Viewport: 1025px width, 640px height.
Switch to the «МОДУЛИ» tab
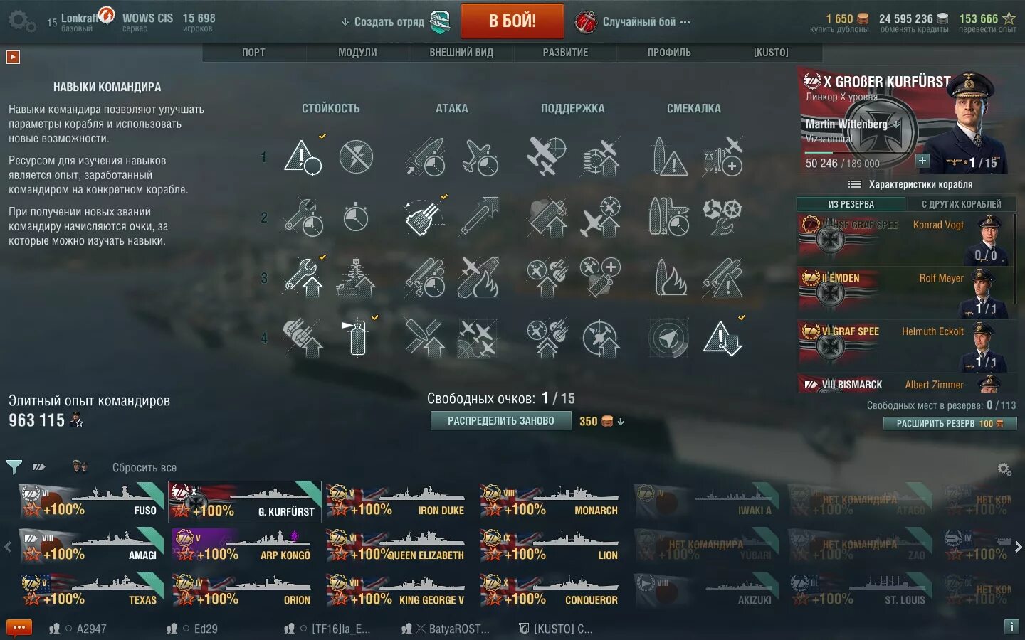coord(357,53)
